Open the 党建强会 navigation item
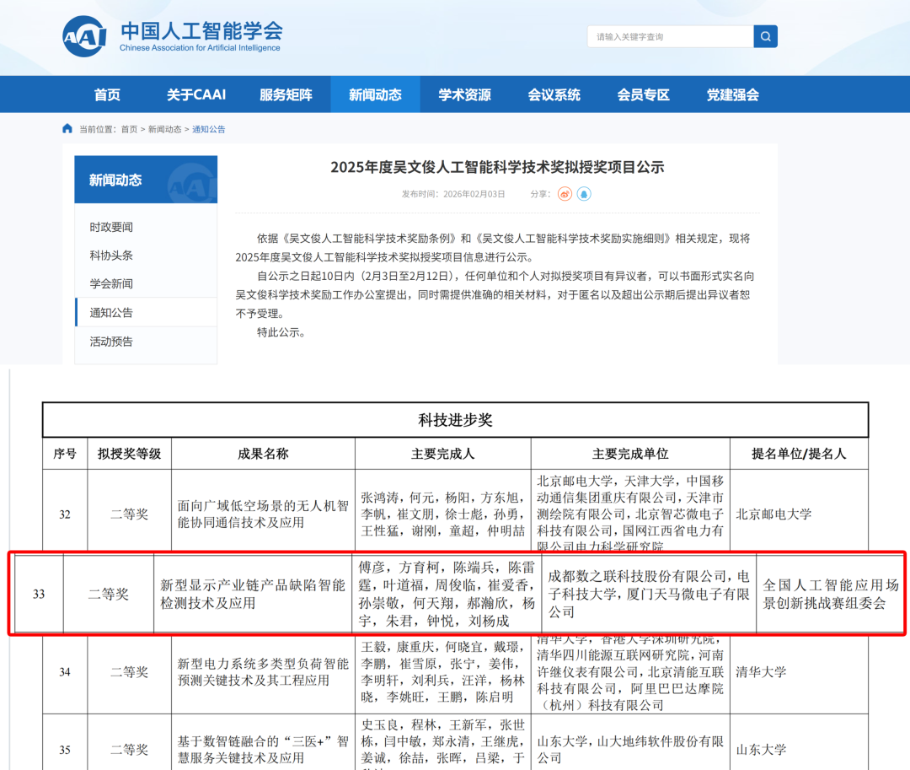This screenshot has height=770, width=910. 732,94
